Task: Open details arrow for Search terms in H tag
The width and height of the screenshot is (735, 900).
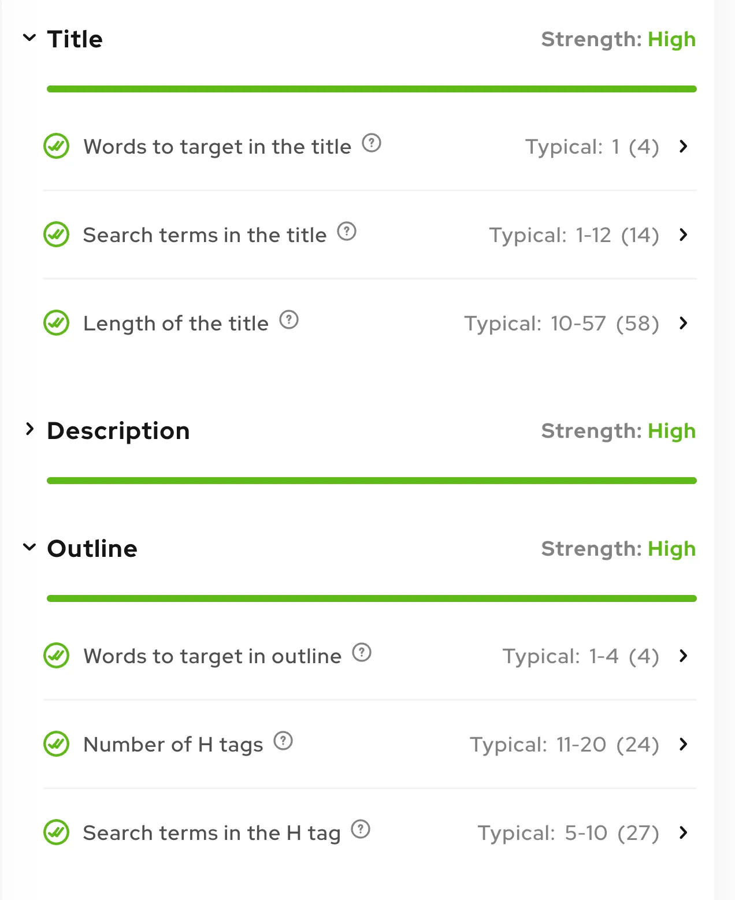Action: pos(684,832)
